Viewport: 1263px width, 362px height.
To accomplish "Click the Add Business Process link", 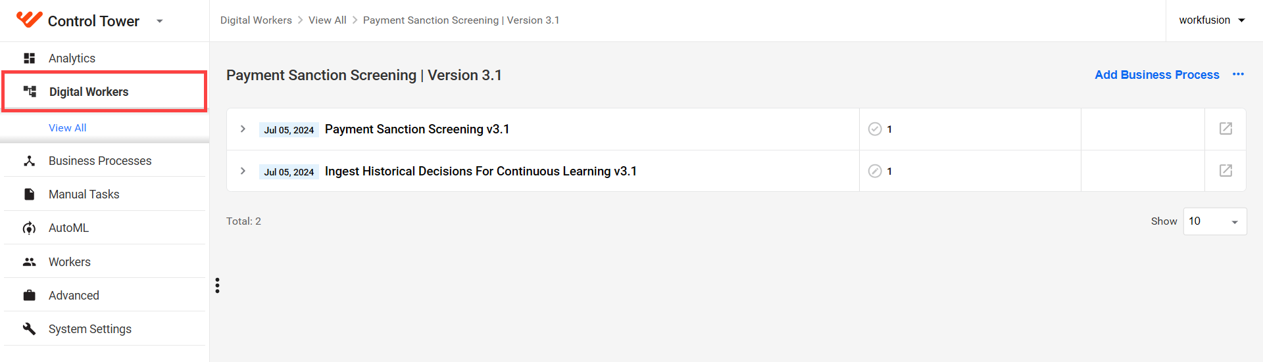I will coord(1156,75).
